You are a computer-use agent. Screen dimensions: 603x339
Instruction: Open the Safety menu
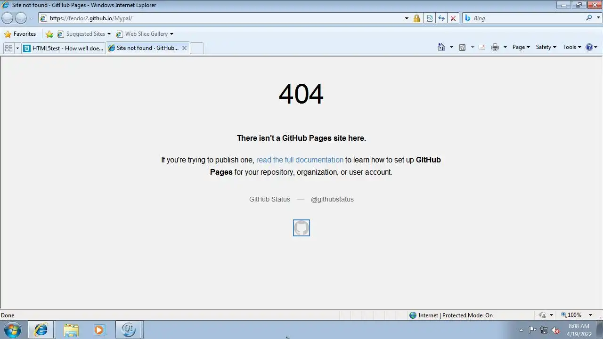click(546, 47)
